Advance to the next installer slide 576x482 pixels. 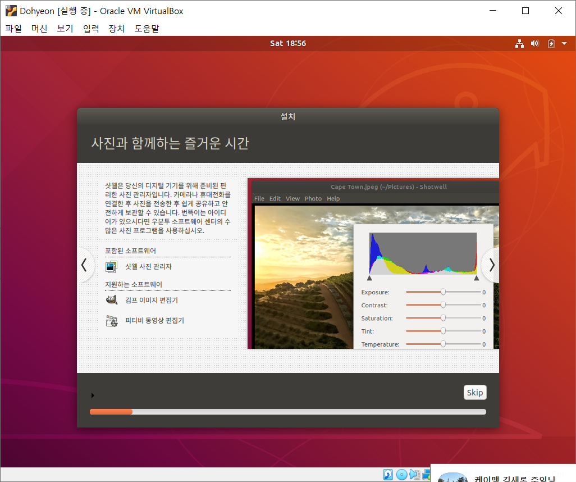coord(492,265)
